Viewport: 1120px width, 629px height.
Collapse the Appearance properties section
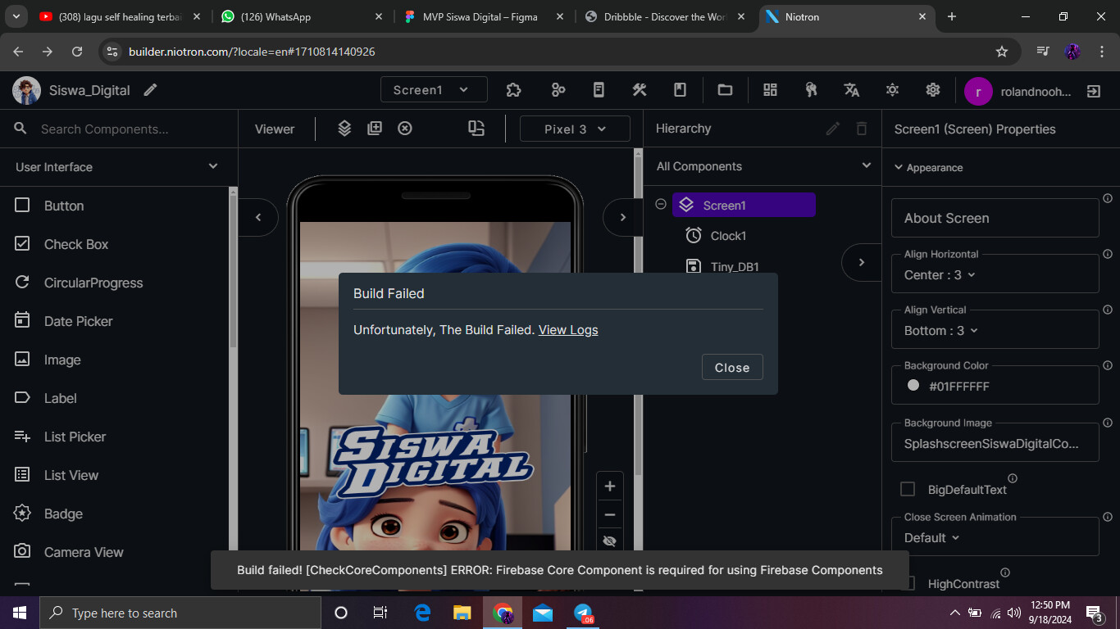coord(928,168)
